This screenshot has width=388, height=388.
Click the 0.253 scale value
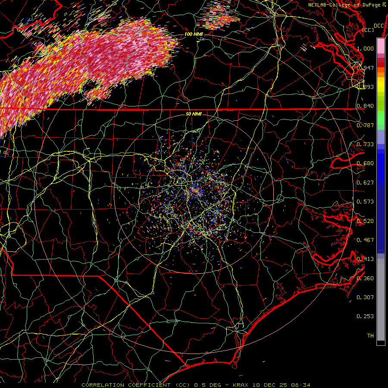coord(365,316)
